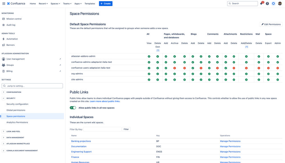Click Manage Permissions for Documentation space
This screenshot has height=163, width=285.
pos(230,147)
